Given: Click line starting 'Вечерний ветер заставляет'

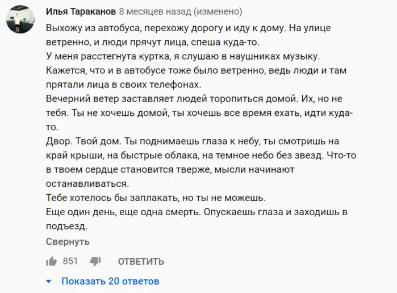Looking at the screenshot, I should pyautogui.click(x=194, y=99).
